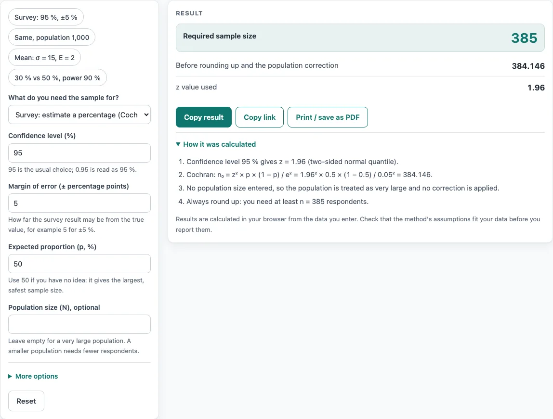The image size is (553, 419).
Task: Reset the calculator form
Action: click(x=26, y=401)
